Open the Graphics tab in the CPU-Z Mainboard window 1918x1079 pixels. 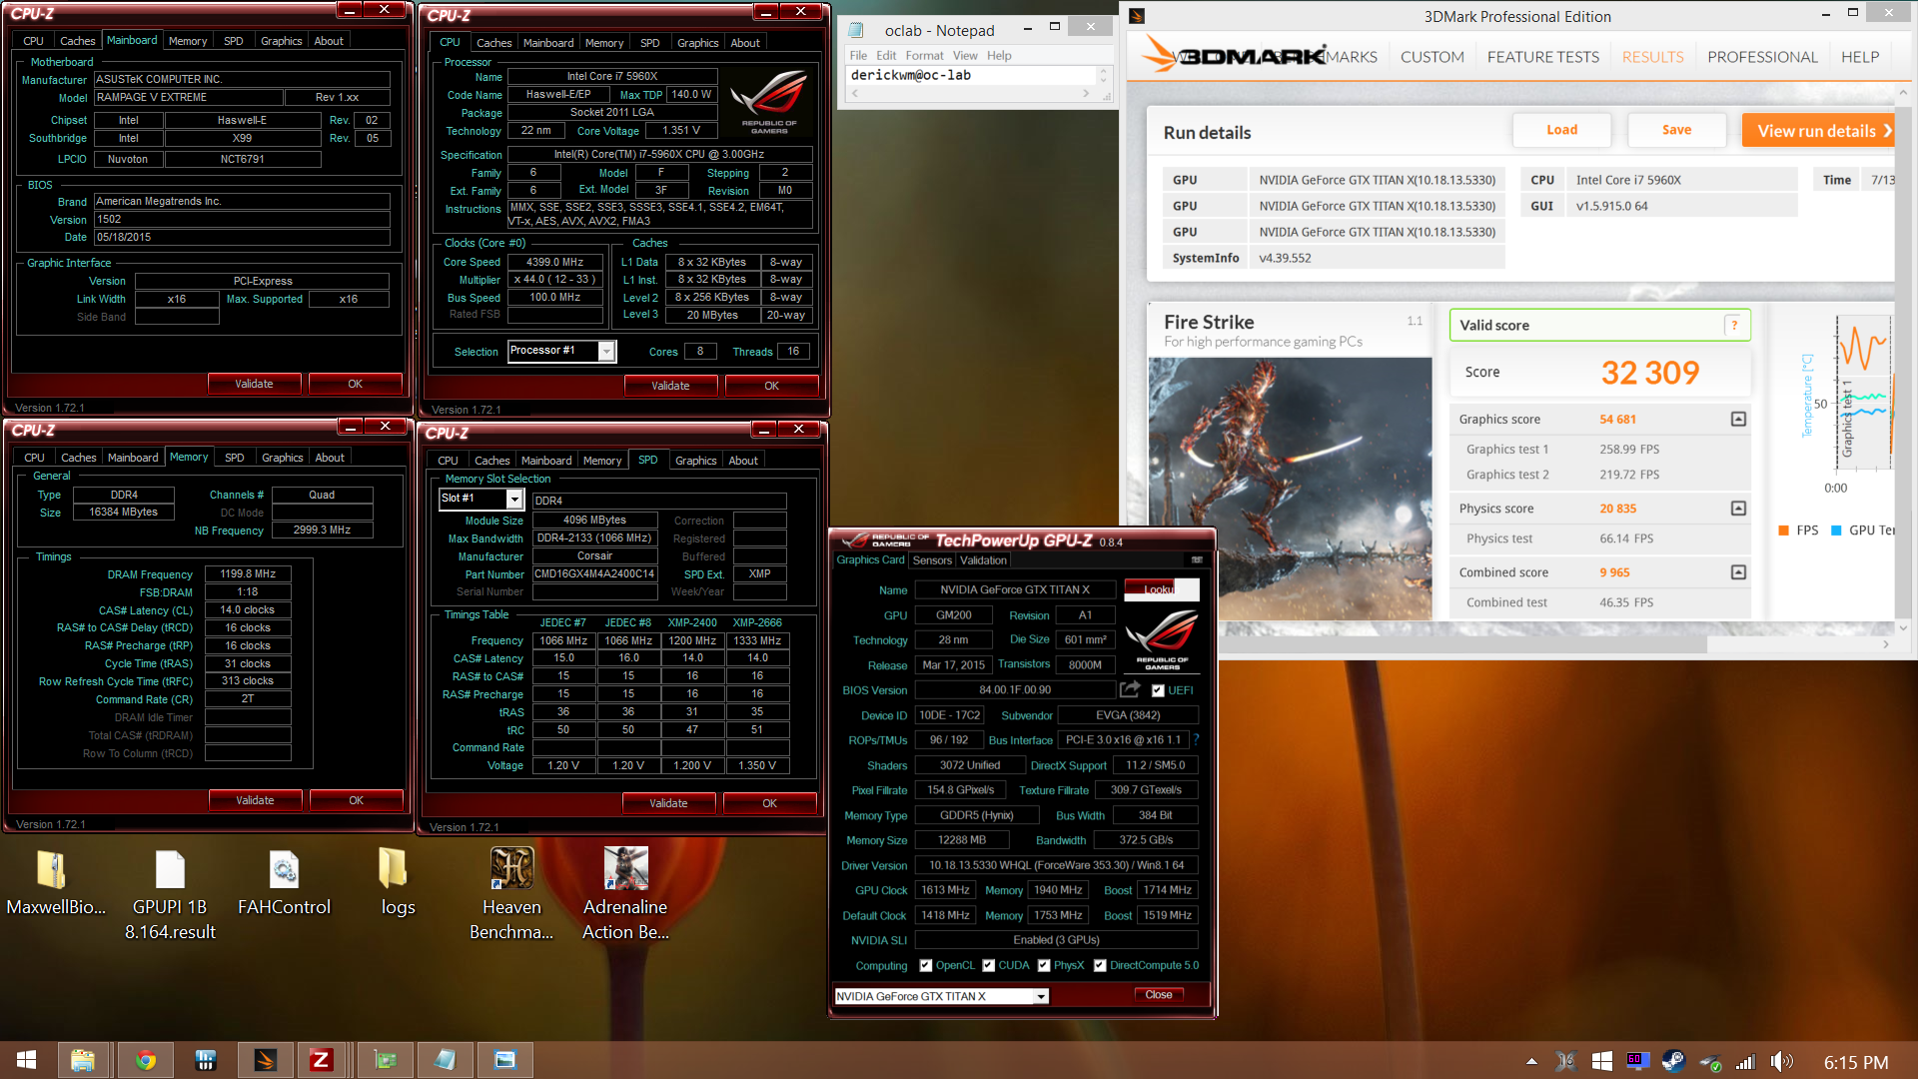[x=281, y=41]
